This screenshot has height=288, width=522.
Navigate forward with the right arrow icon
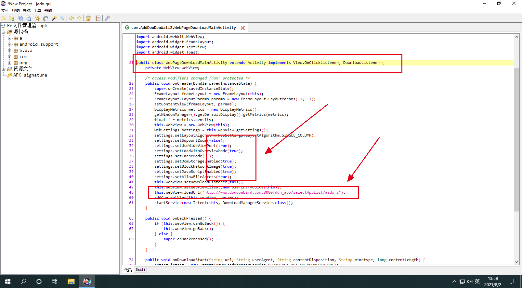click(79, 18)
